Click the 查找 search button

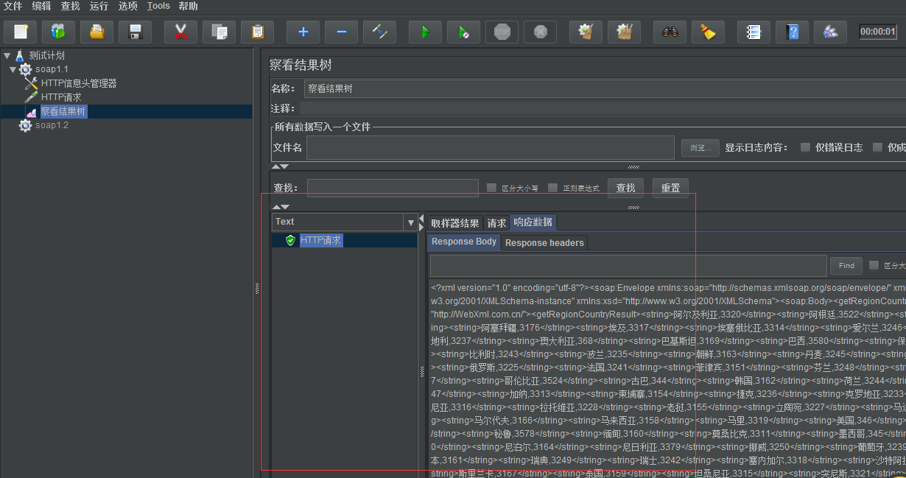(625, 188)
